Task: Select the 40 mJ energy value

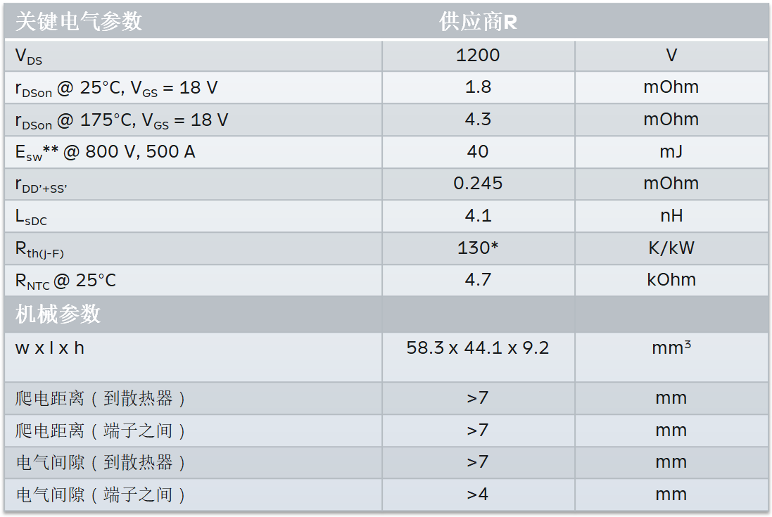Action: tap(478, 151)
